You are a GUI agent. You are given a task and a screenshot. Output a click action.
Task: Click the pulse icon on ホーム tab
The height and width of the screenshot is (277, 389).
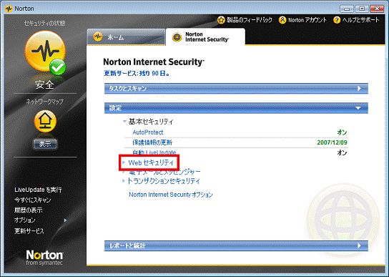point(98,37)
